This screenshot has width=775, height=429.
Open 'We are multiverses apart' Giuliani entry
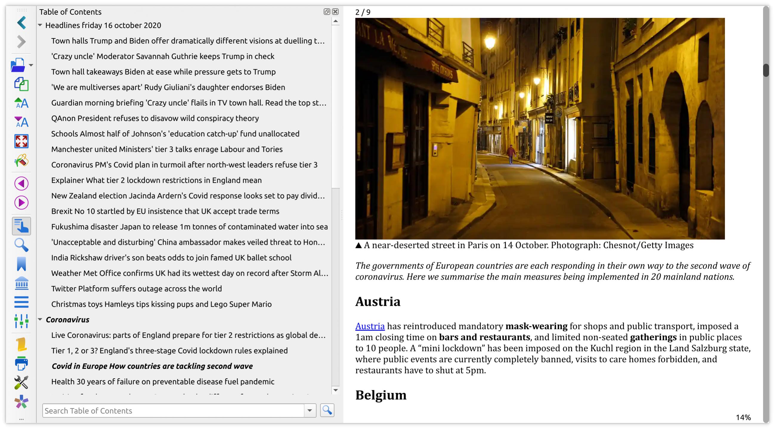(168, 87)
